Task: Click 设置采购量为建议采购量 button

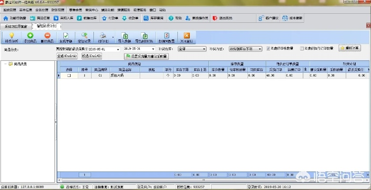Action: pyautogui.click(x=146, y=57)
